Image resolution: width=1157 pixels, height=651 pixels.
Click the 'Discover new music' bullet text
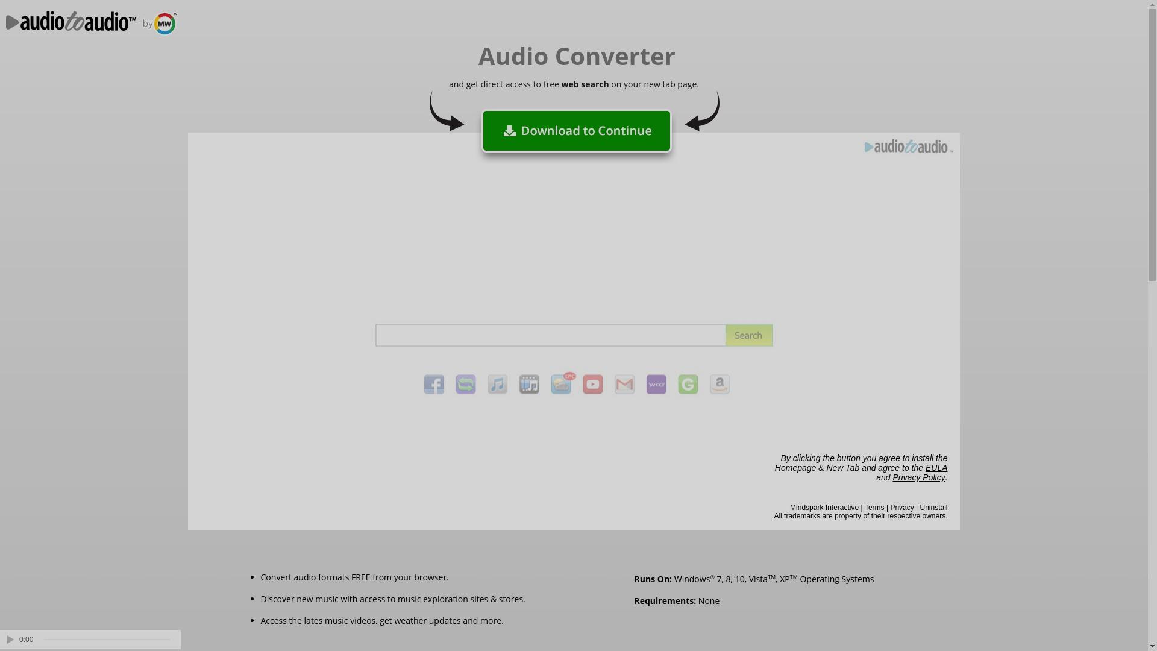click(x=393, y=599)
